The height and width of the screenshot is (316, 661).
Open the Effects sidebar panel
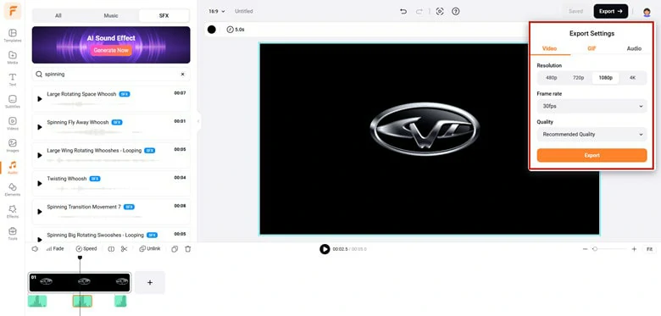[13, 212]
